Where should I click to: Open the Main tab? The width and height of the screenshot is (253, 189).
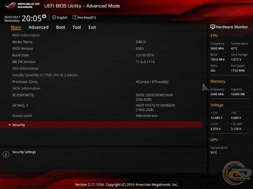coord(16,27)
